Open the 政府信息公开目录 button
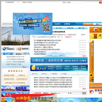The image size is (102, 102). pyautogui.click(x=9, y=79)
